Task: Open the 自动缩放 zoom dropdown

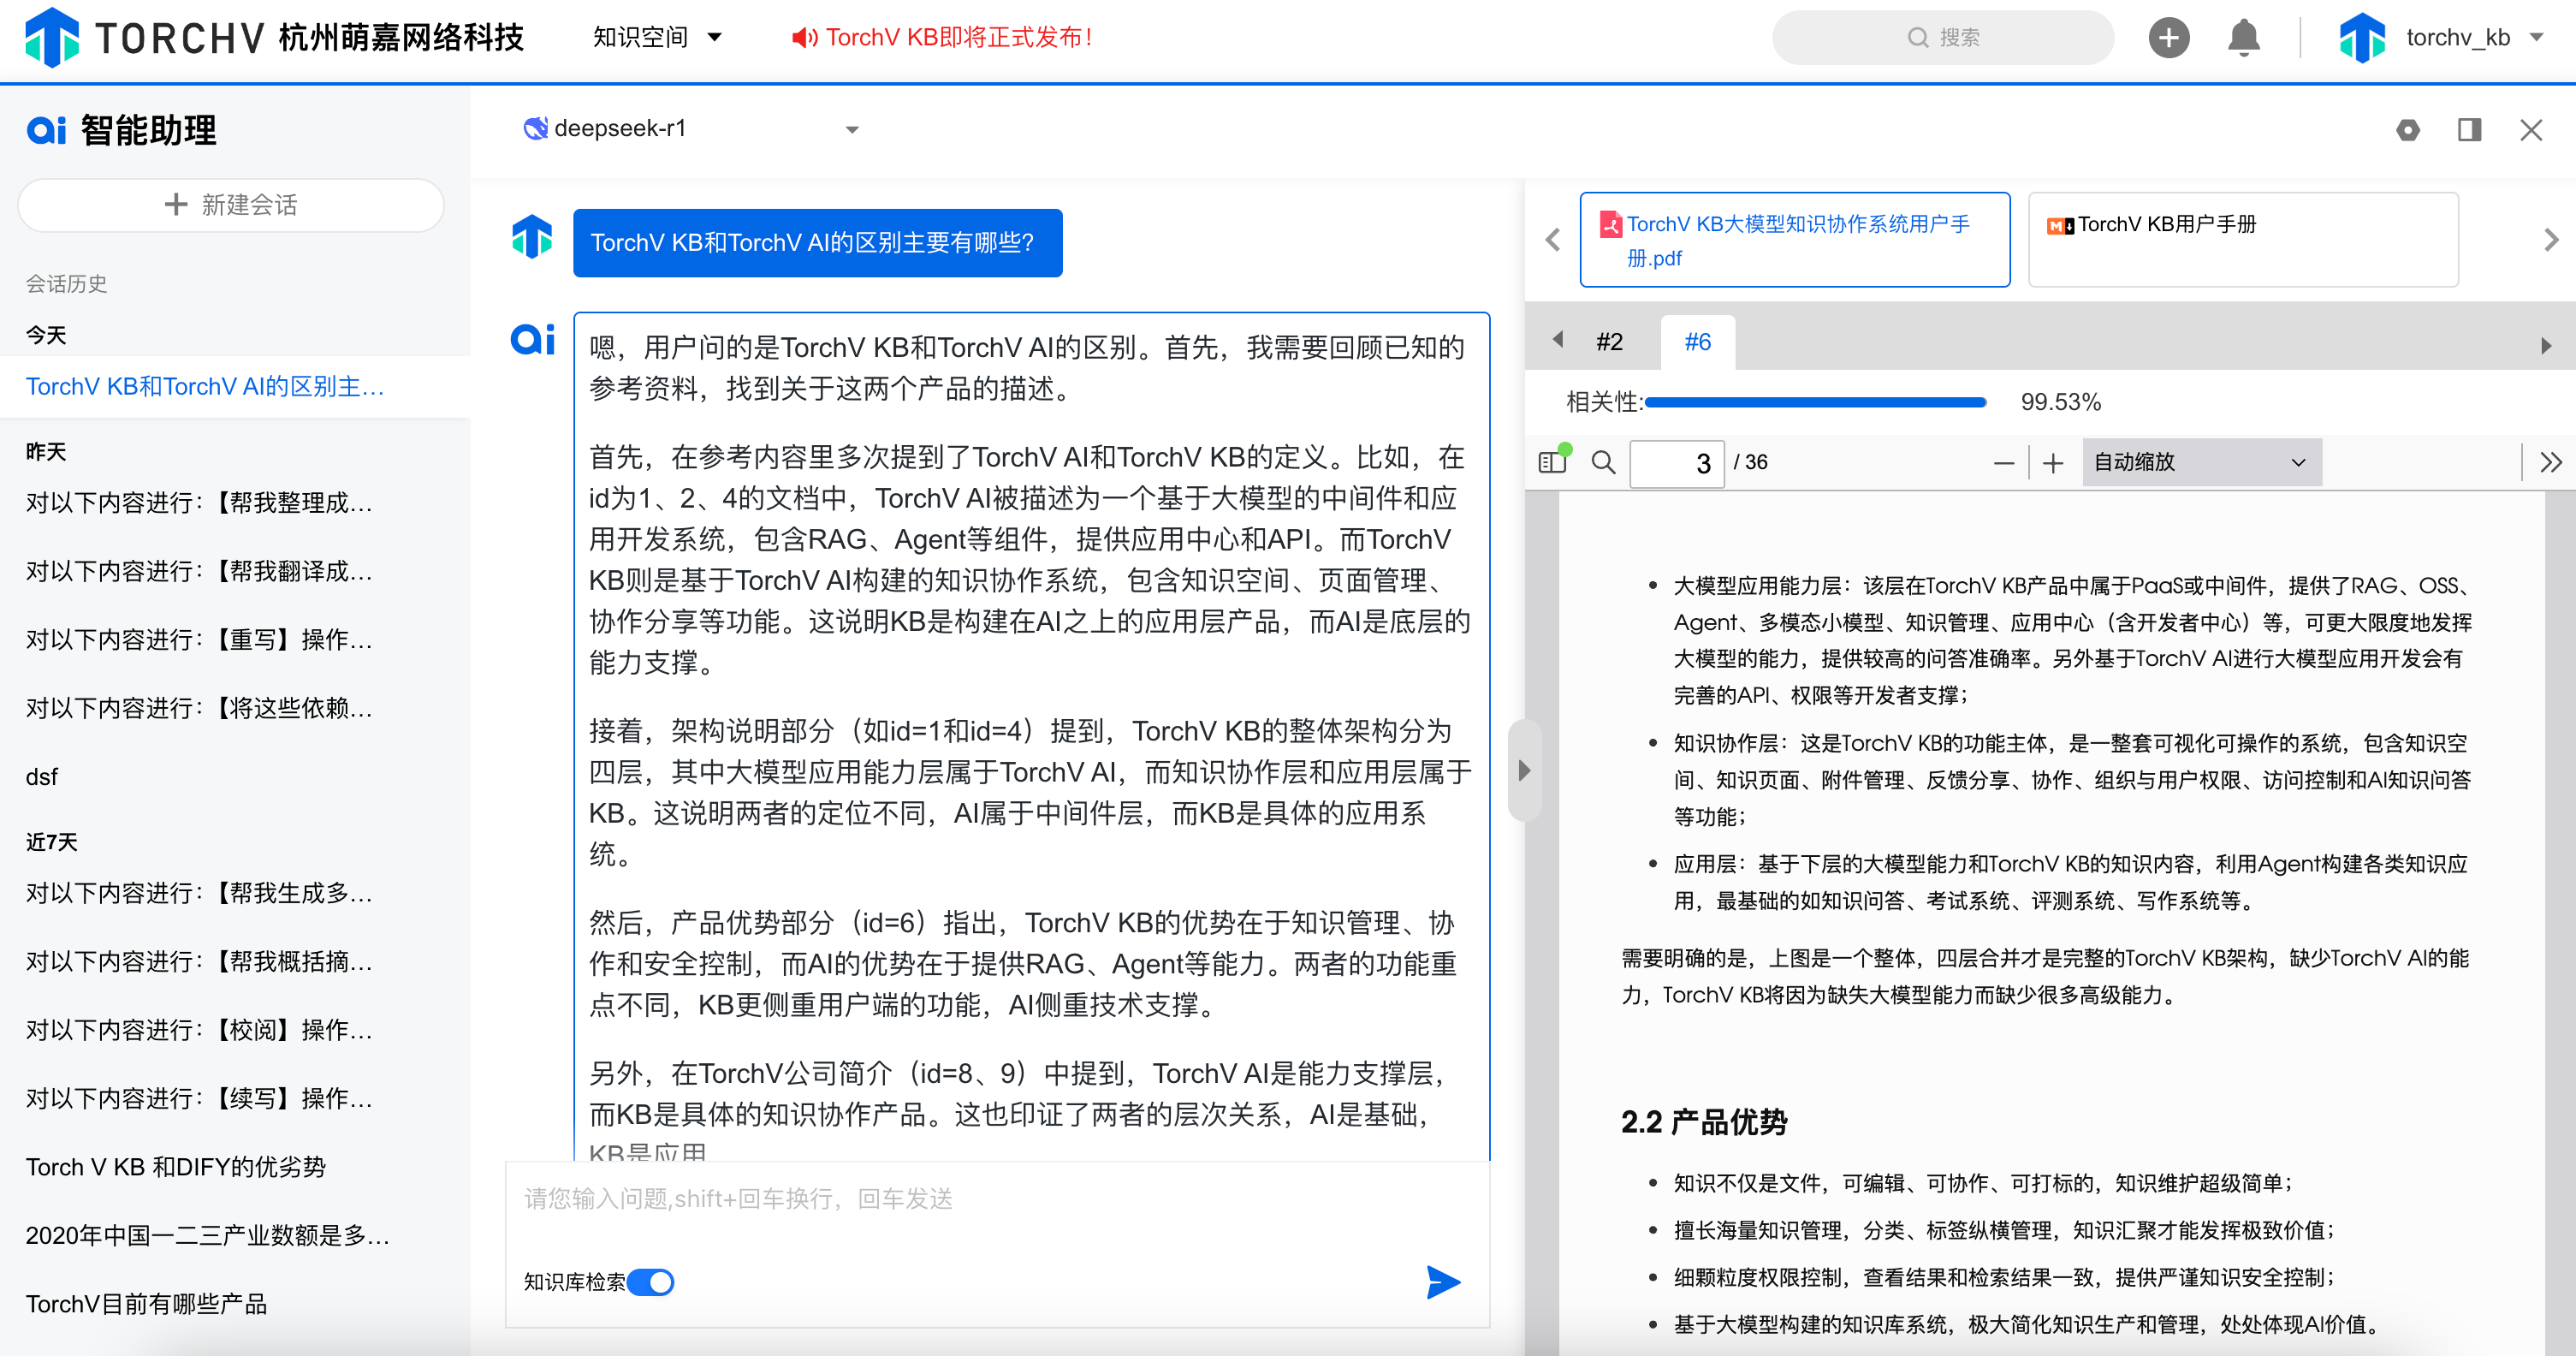Action: pyautogui.click(x=2201, y=462)
